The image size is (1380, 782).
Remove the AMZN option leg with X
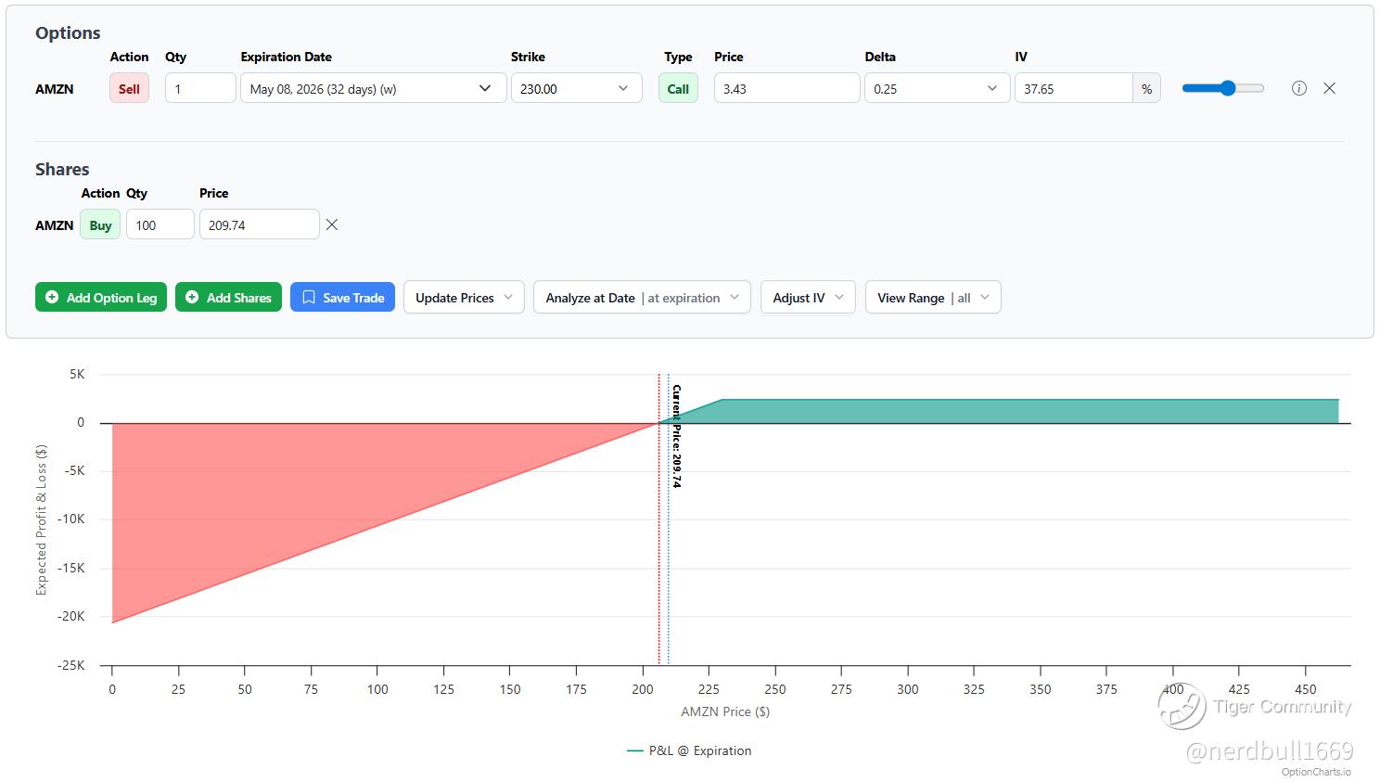tap(1329, 88)
